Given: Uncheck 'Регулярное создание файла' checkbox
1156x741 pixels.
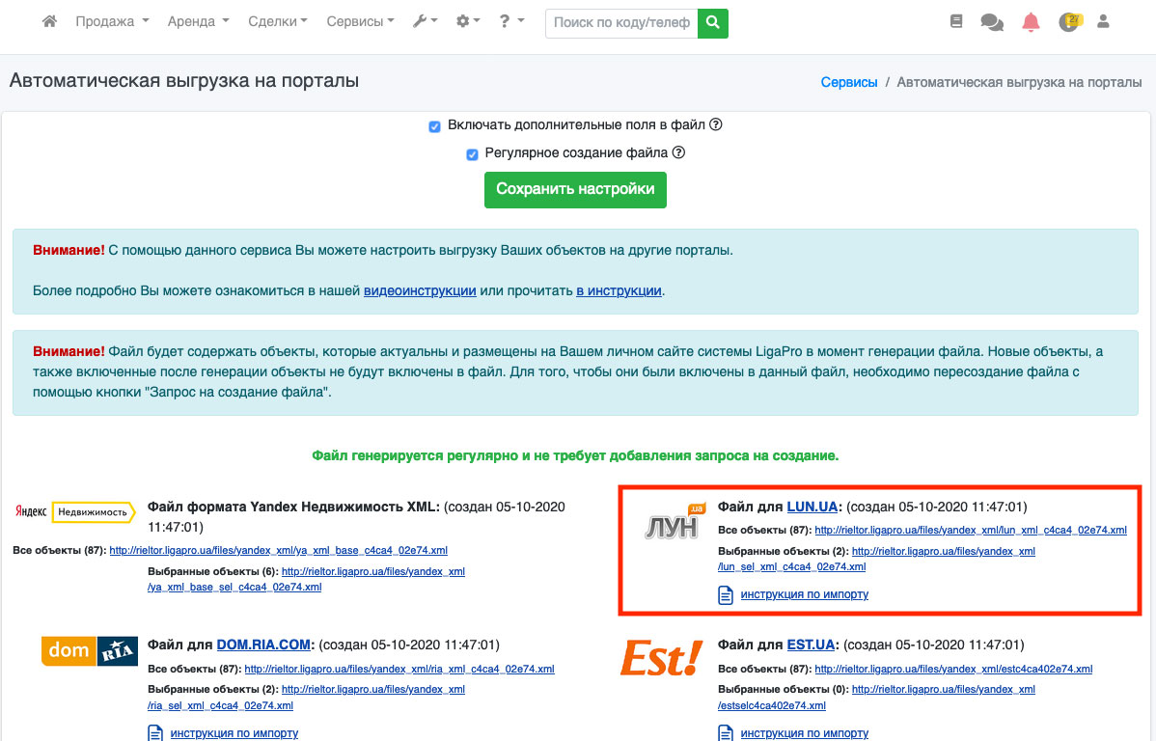Looking at the screenshot, I should click(x=472, y=153).
